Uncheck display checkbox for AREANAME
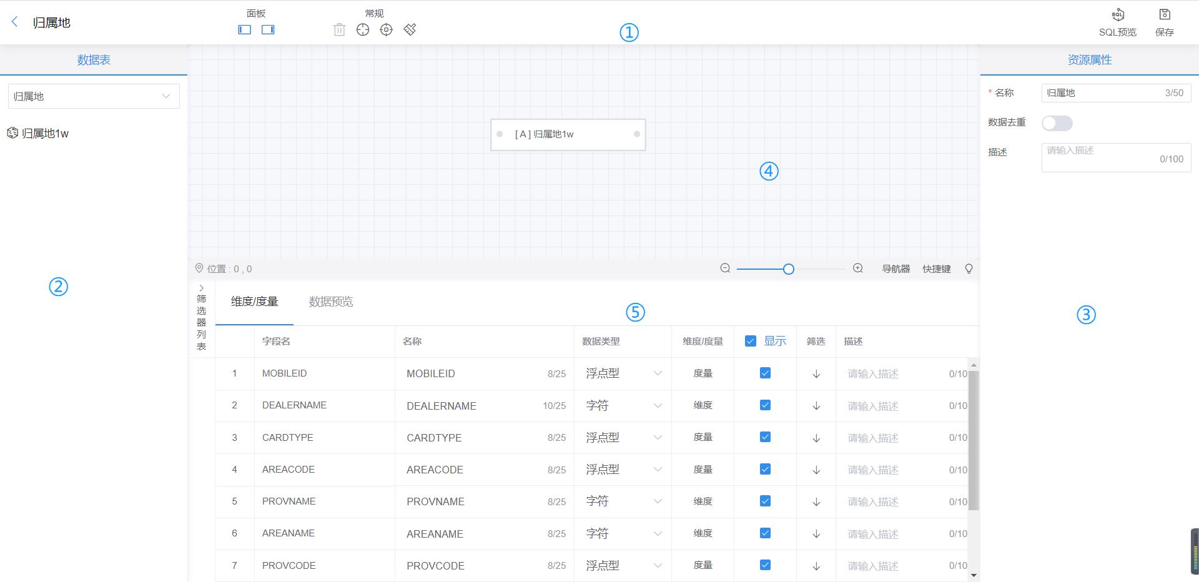1199x582 pixels. tap(765, 533)
